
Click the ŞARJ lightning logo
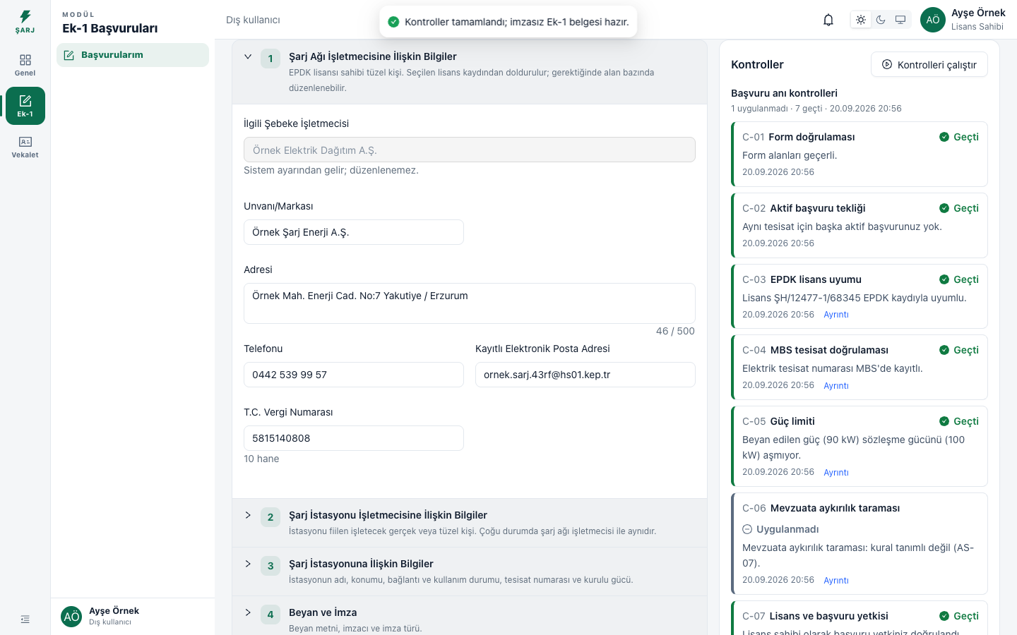coord(25,21)
